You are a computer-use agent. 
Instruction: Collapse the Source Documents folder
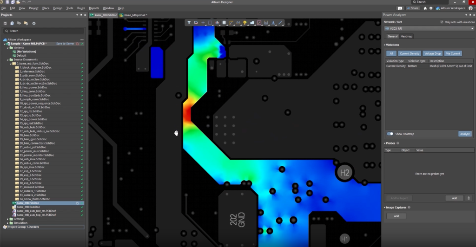pyautogui.click(x=9, y=59)
